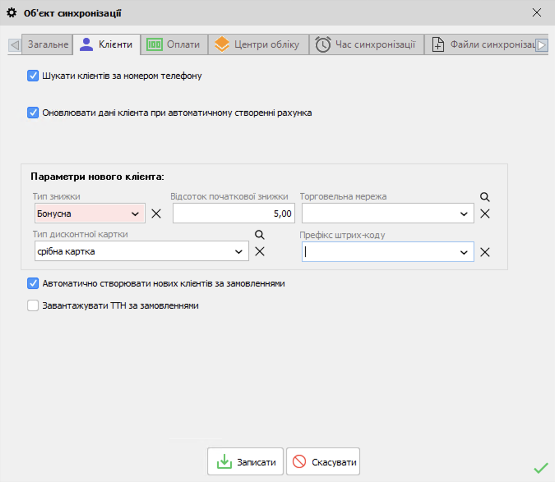Click the Відсоток початкової знижки field
This screenshot has height=482, width=555.
point(234,213)
